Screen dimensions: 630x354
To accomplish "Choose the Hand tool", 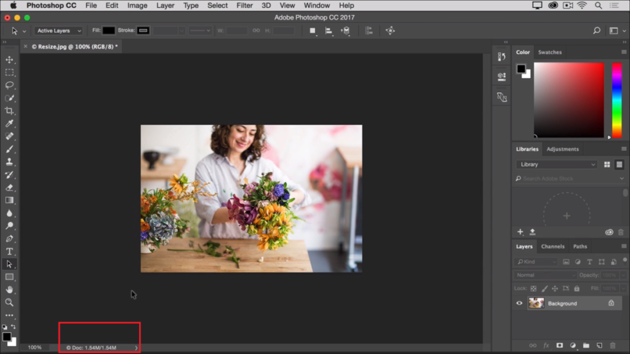I will [x=9, y=289].
